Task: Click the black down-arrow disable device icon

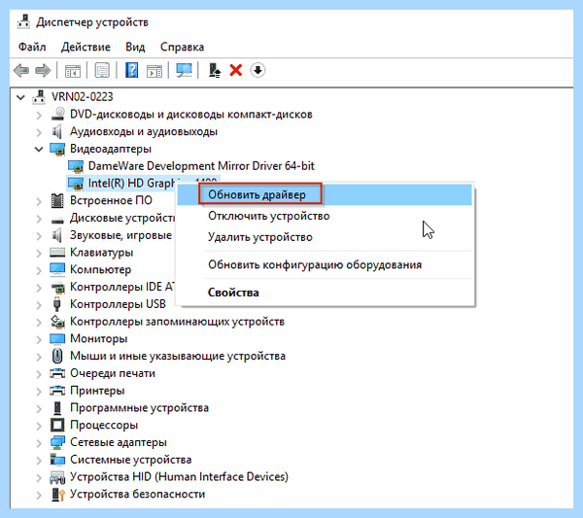Action: tap(257, 70)
